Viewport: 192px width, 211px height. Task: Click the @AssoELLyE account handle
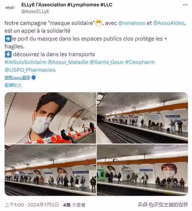tap(35, 11)
